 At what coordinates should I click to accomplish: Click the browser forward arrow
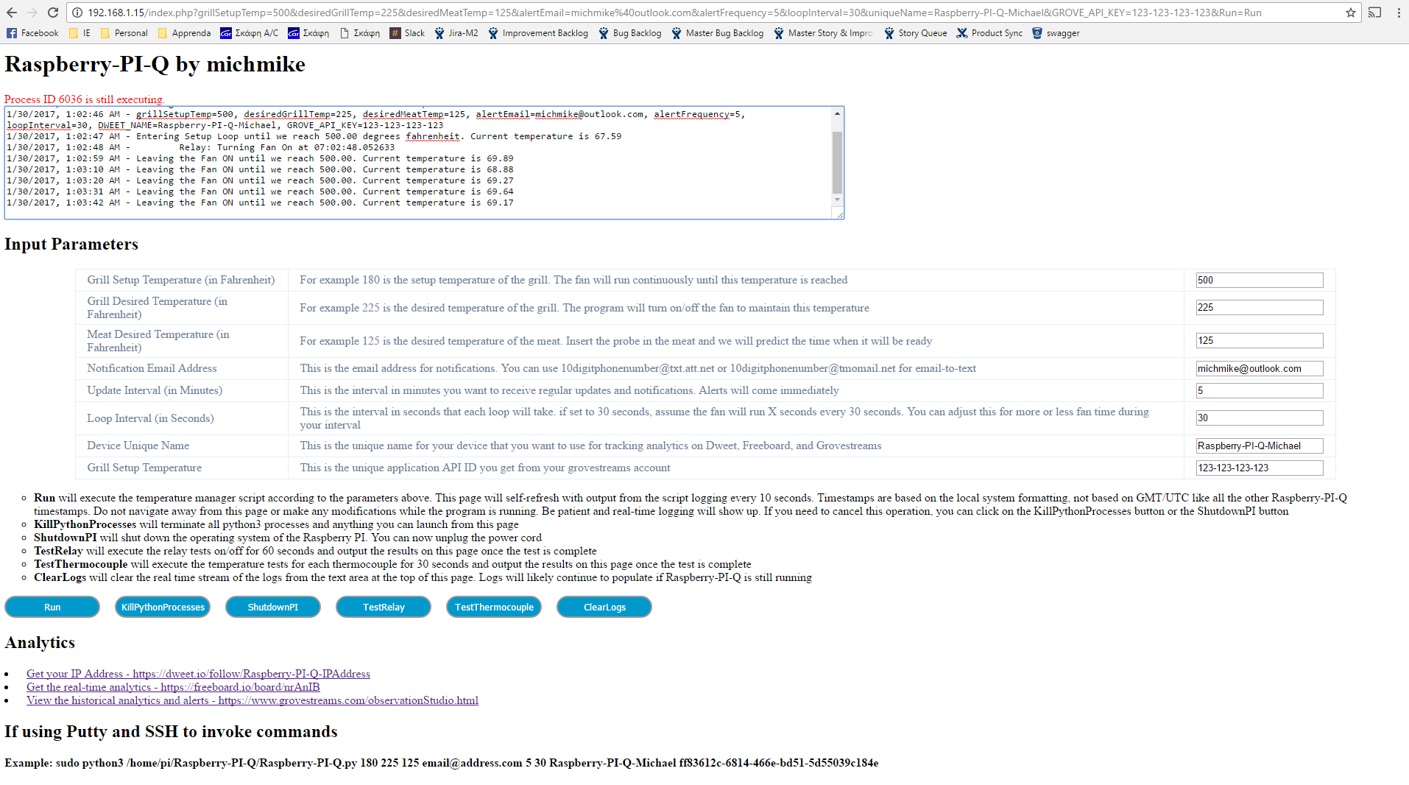click(x=32, y=13)
